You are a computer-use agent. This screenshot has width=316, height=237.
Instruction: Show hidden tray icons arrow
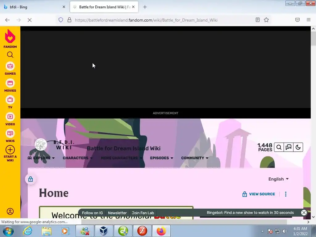[262, 231]
